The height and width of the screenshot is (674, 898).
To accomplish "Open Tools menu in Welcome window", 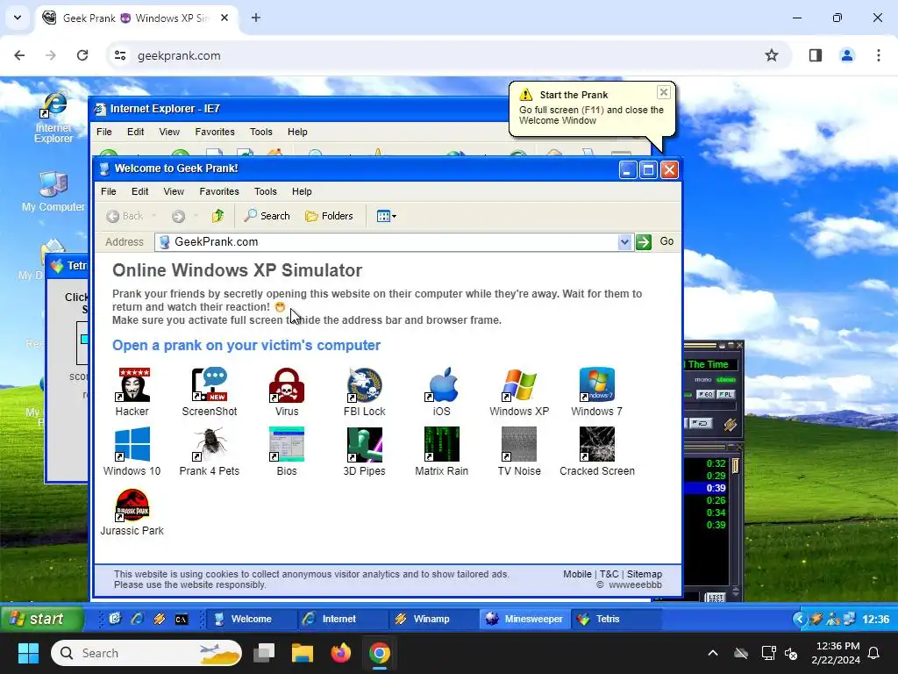I will 265,191.
